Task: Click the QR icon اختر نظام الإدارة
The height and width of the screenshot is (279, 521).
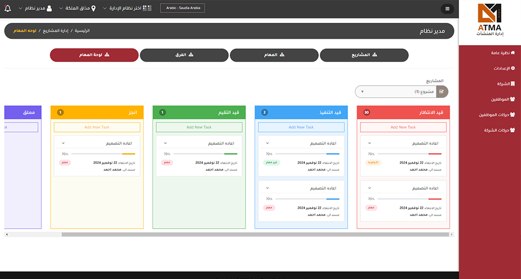Action: [148, 8]
